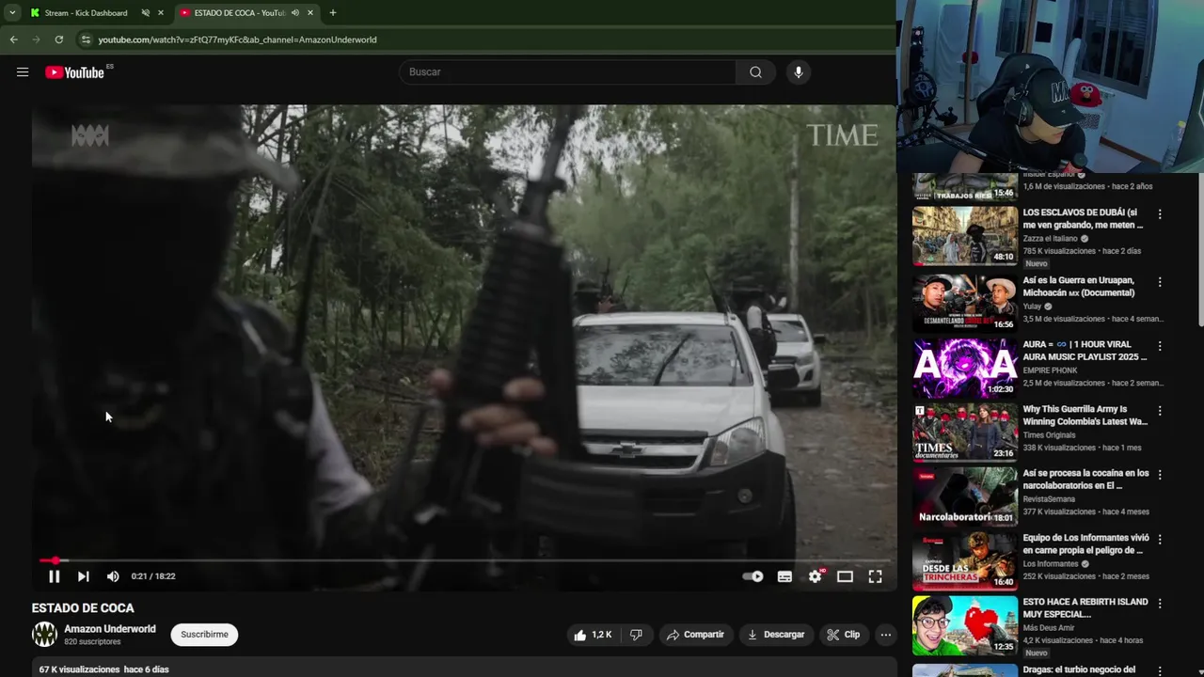
Task: Start voice search with microphone icon
Action: 799,72
